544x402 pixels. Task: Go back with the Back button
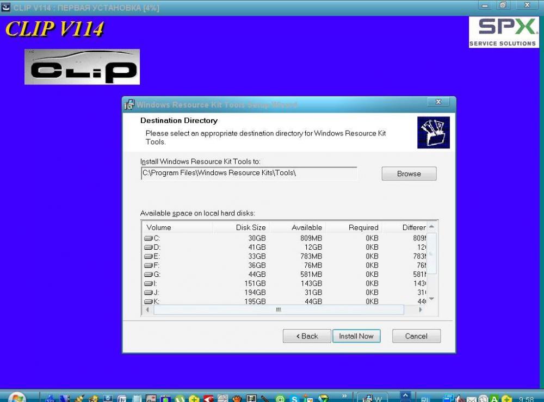pyautogui.click(x=307, y=336)
